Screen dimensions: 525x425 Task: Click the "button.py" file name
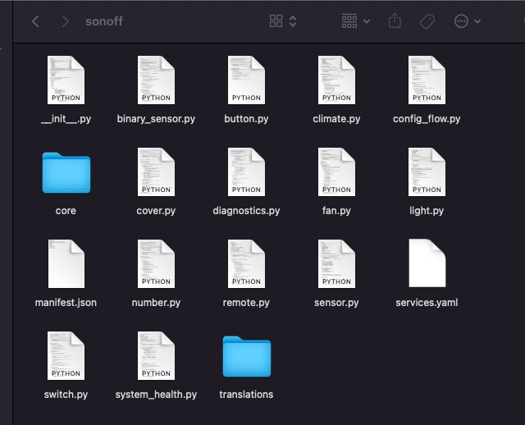click(x=246, y=119)
